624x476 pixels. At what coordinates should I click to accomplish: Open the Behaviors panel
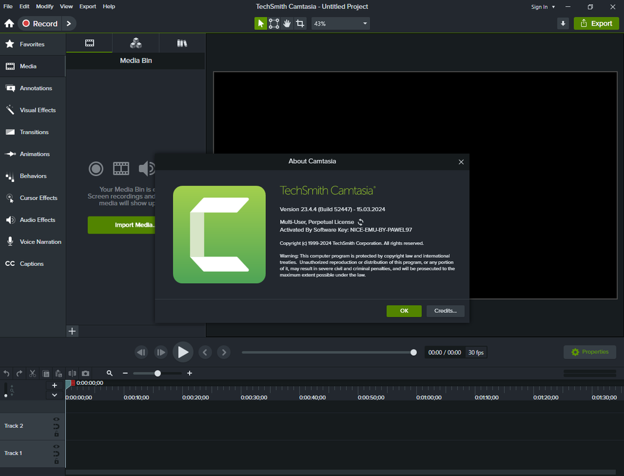33,176
